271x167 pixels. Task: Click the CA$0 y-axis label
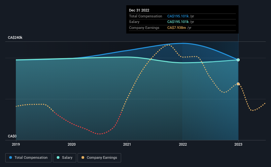tap(12, 136)
